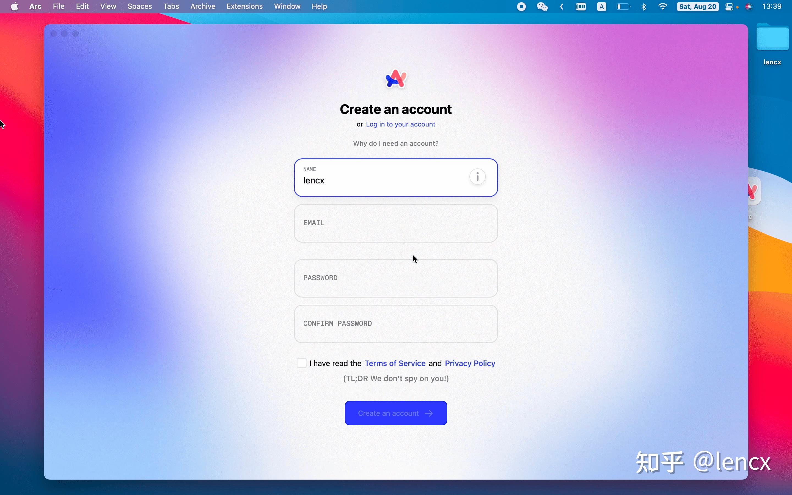Open the Privacy Policy link
The image size is (792, 495).
point(470,363)
